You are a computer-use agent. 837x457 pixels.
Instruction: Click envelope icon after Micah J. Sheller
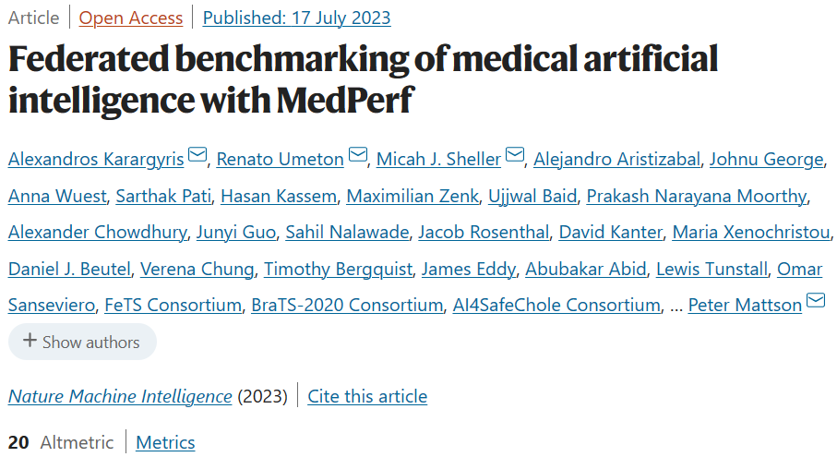point(515,156)
